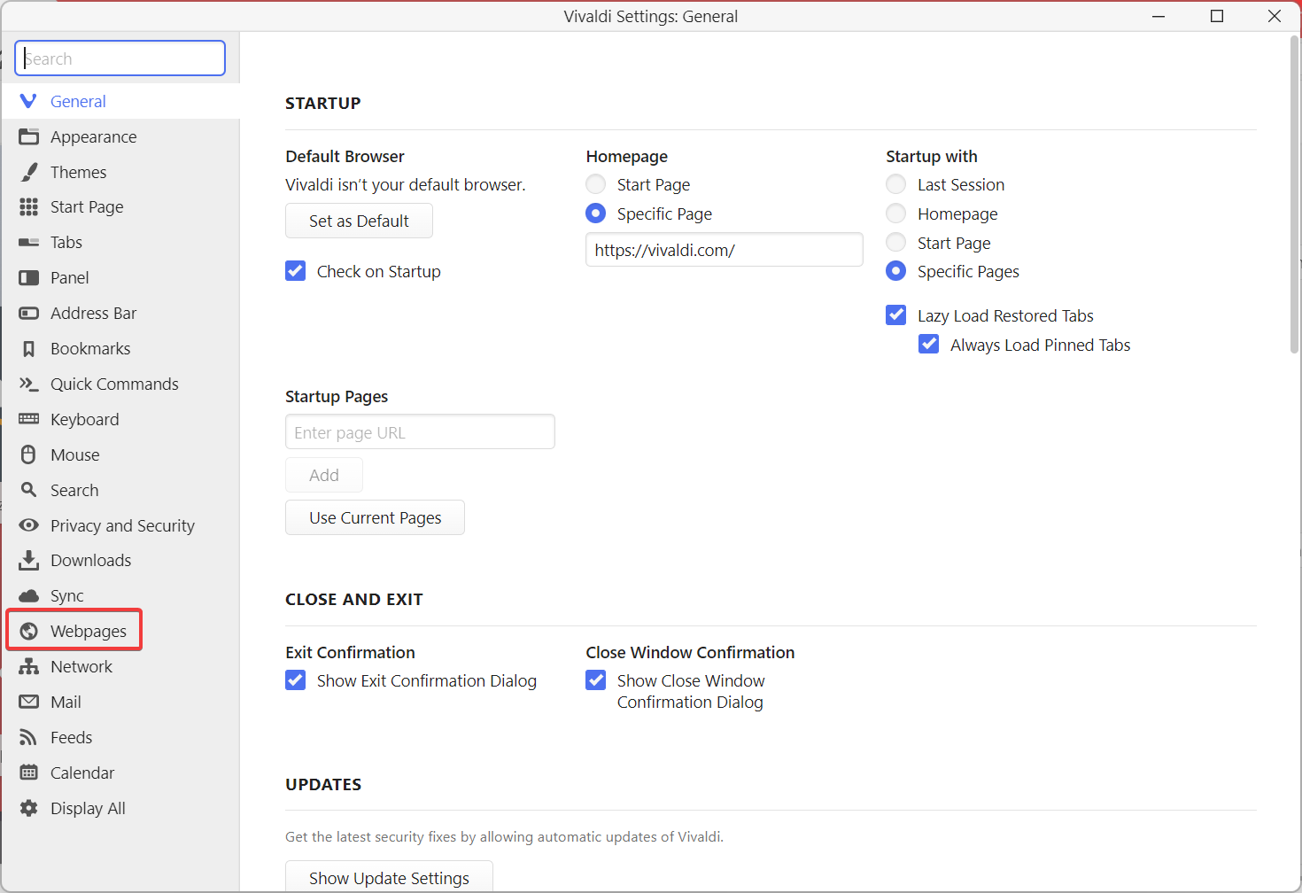The height and width of the screenshot is (893, 1302).
Task: Focus the settings Search field
Action: pyautogui.click(x=120, y=58)
